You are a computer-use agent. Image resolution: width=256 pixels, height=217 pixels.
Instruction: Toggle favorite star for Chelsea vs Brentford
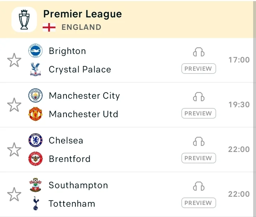pyautogui.click(x=14, y=150)
